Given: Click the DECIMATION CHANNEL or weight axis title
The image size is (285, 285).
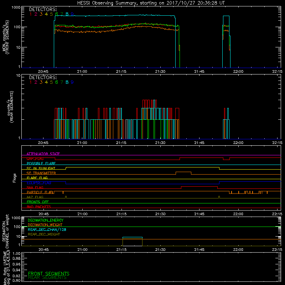Looking at the screenshot, I should pyautogui.click(x=5, y=231).
